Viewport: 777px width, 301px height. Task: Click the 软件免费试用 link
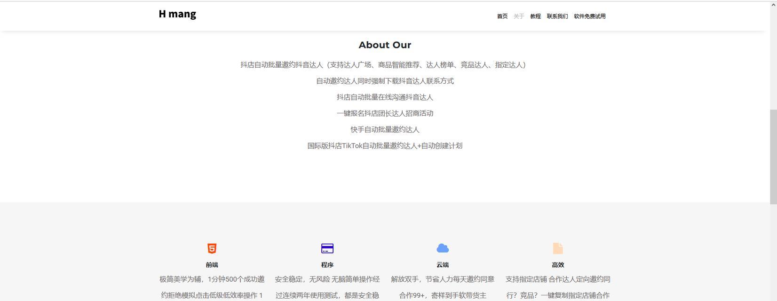tap(590, 16)
